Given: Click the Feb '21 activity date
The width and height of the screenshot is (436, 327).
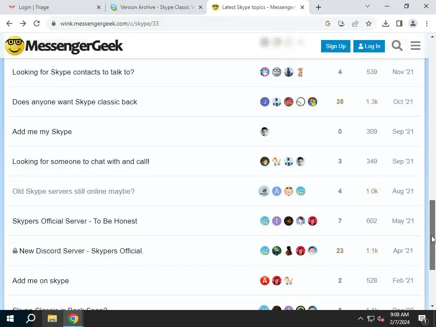Looking at the screenshot, I should tap(403, 281).
